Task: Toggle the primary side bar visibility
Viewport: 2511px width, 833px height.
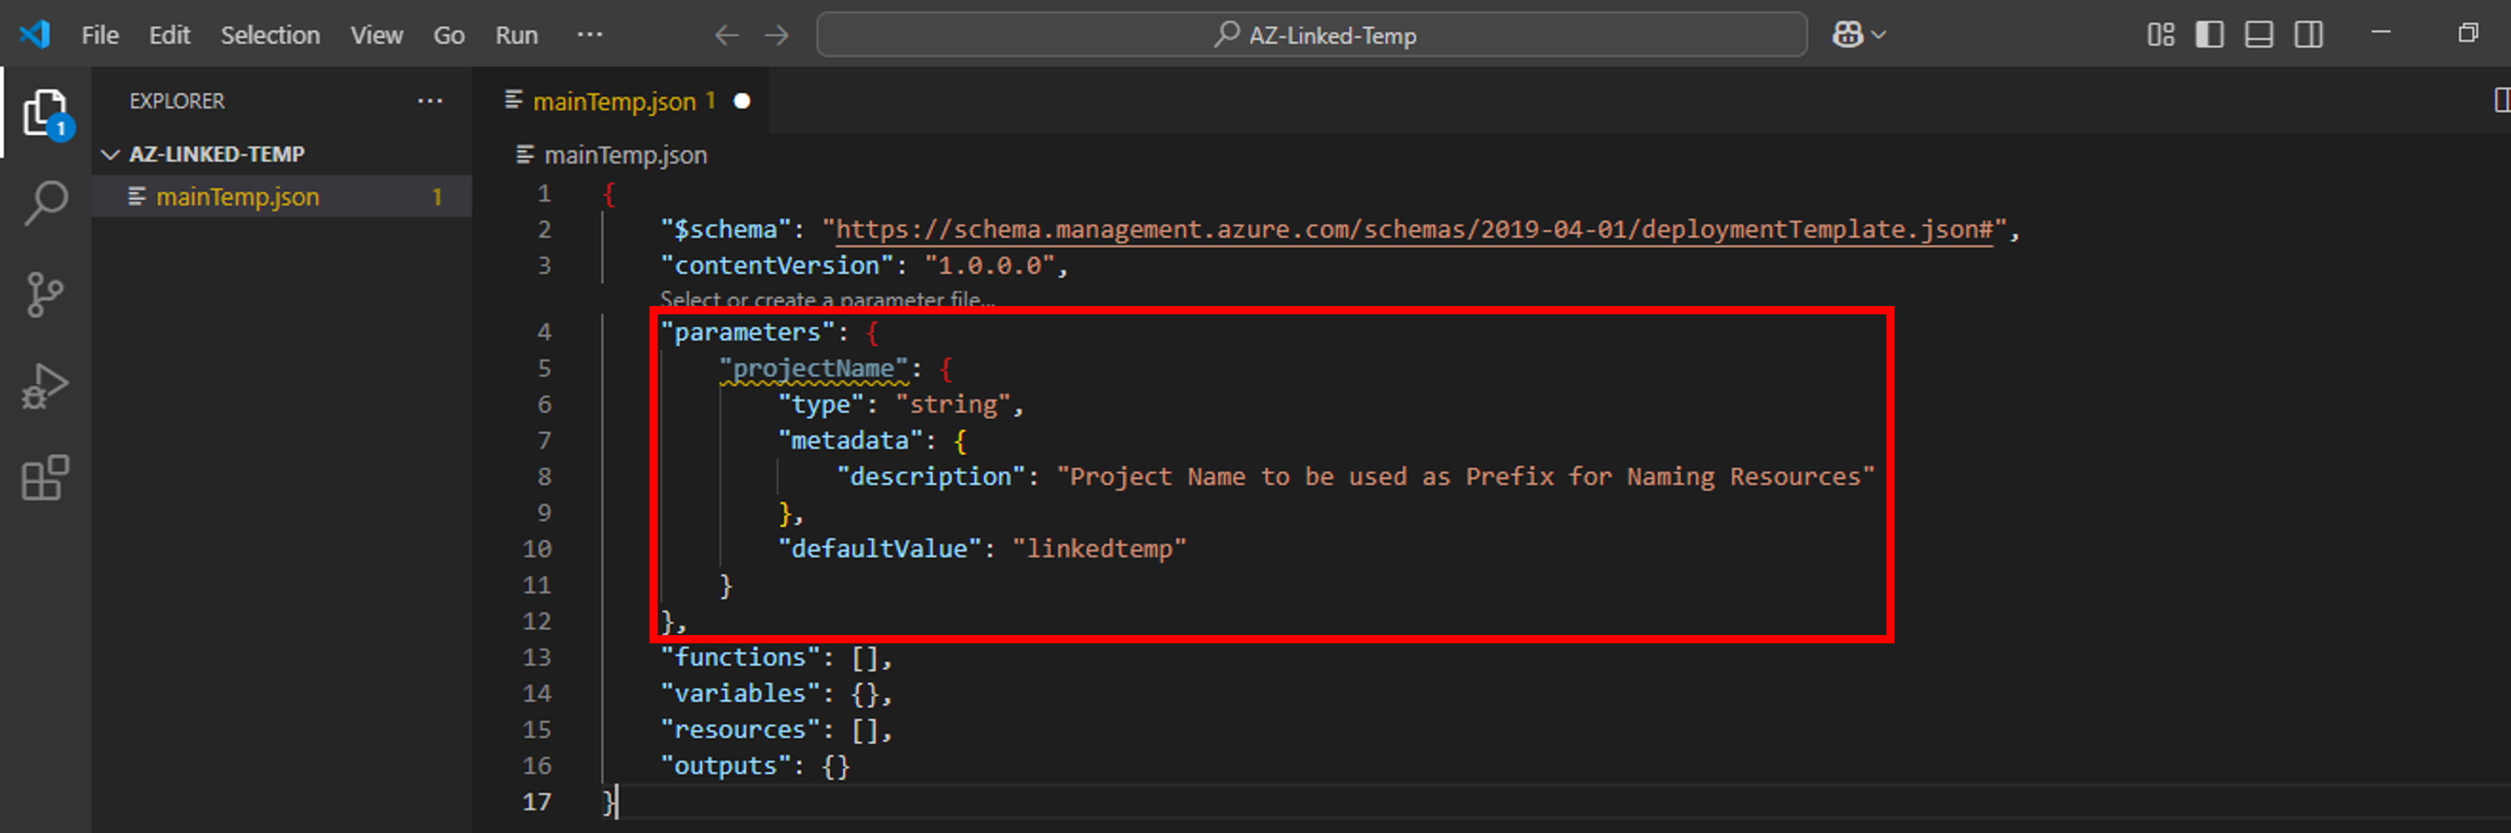Action: coord(2211,34)
